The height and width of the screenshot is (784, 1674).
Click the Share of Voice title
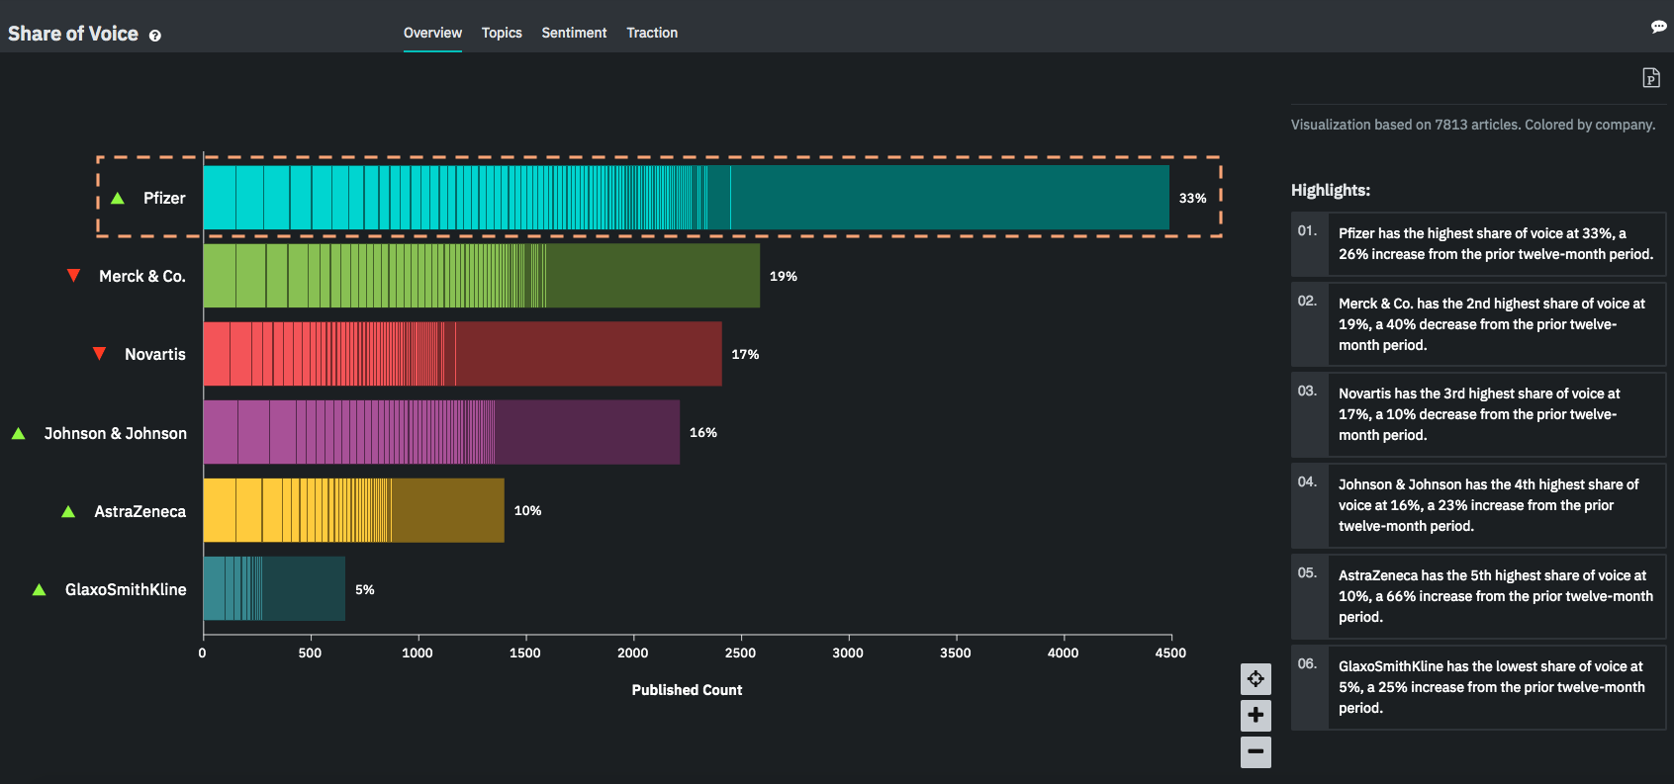(73, 34)
